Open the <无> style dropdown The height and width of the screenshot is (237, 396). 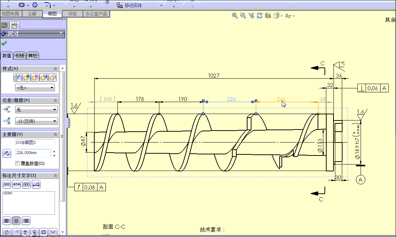click(35, 88)
